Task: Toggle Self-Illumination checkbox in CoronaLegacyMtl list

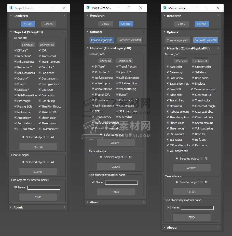Action: [x=117, y=77]
